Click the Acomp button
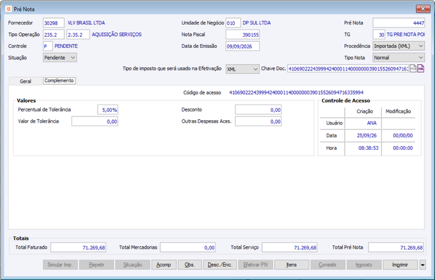Screen dimensions: 435x280 [163, 264]
